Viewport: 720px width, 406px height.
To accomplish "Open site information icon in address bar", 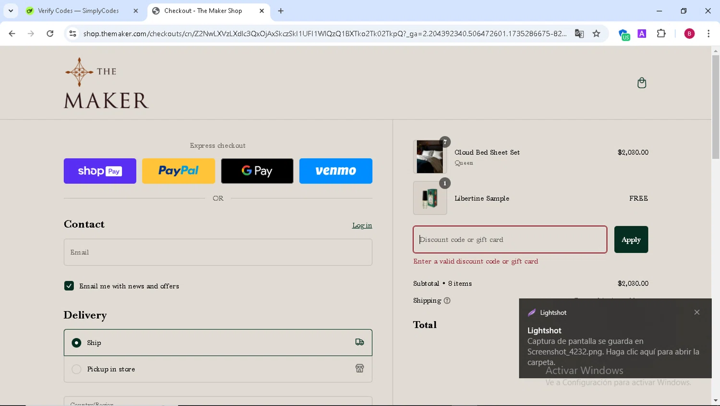I will click(x=73, y=34).
